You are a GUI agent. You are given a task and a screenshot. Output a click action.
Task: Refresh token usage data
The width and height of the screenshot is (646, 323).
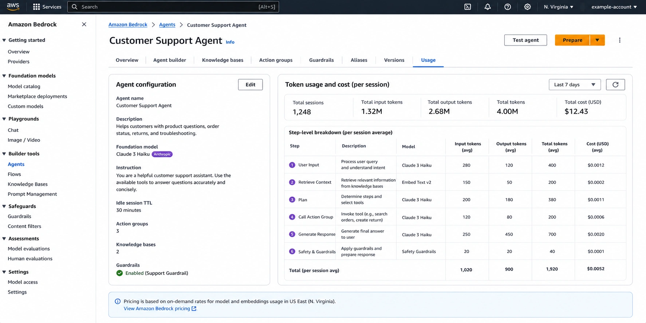pos(615,84)
